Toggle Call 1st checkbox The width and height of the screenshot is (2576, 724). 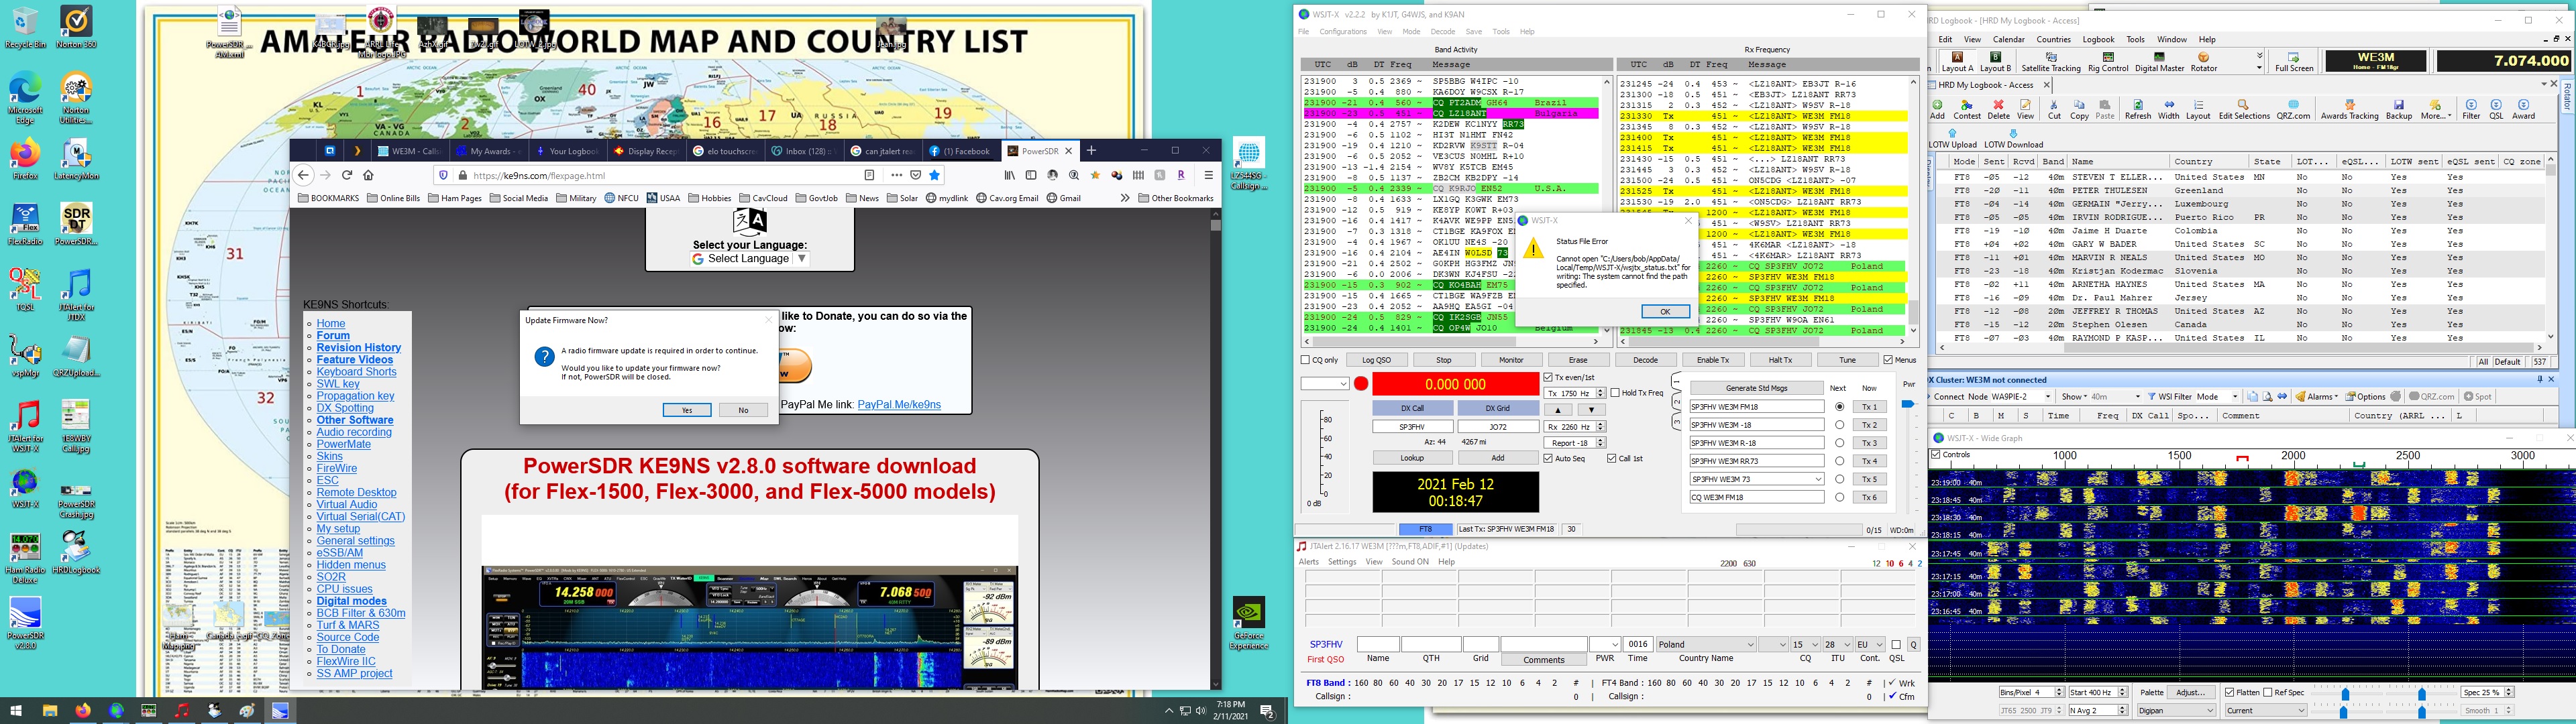1612,459
